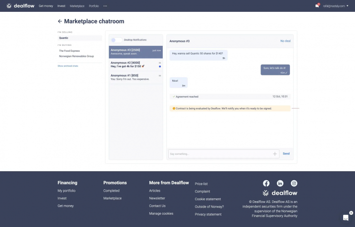355x227 pixels.
Task: Open the Get money menu item
Action: (46, 6)
